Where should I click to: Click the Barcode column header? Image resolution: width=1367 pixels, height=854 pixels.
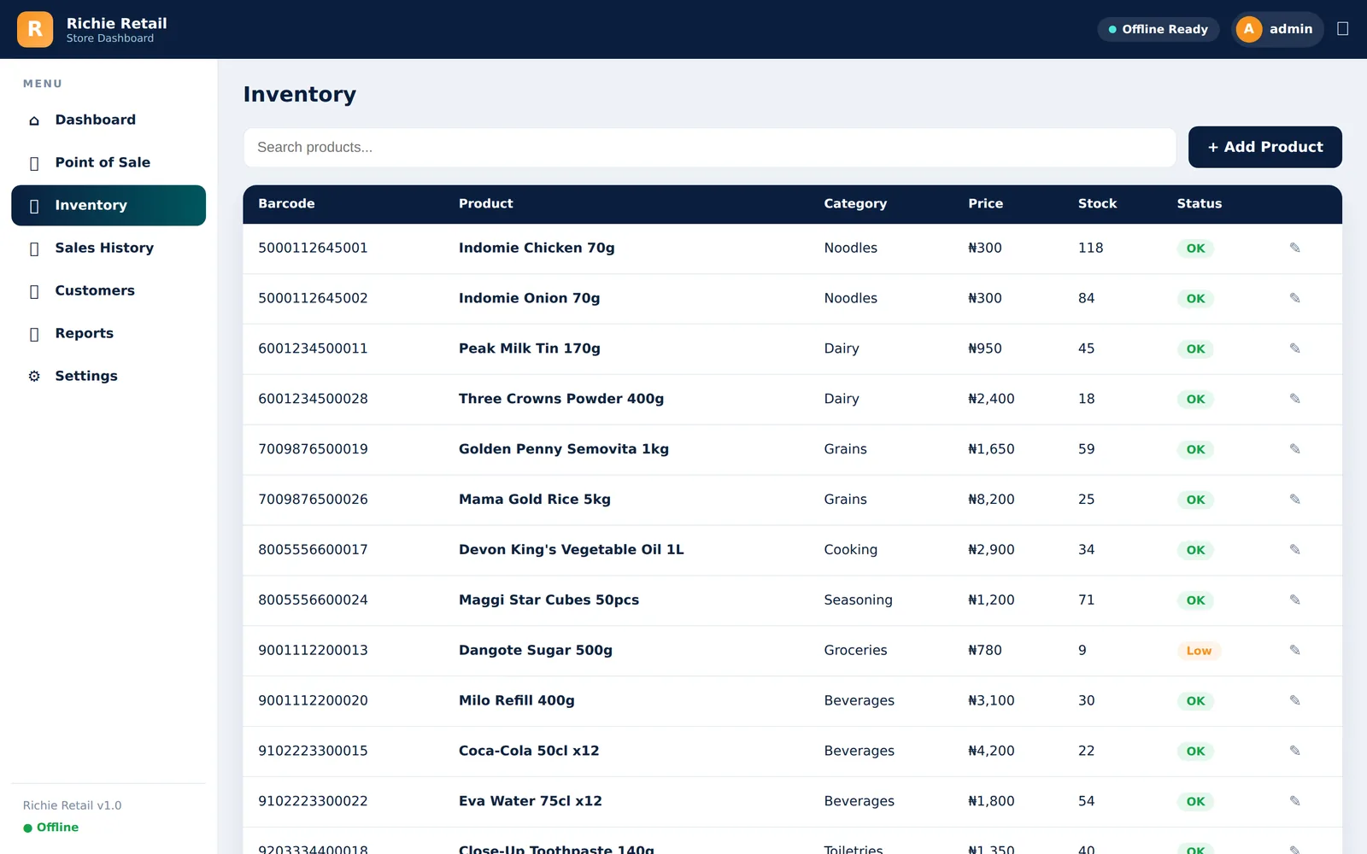(286, 203)
